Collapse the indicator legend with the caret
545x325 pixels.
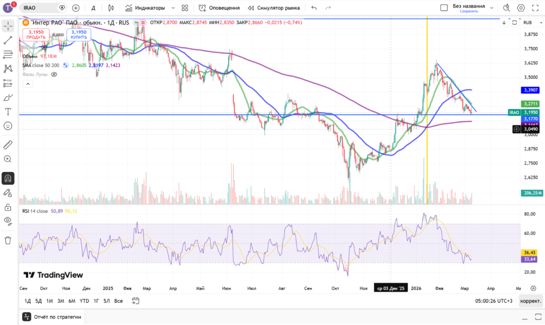(28, 84)
